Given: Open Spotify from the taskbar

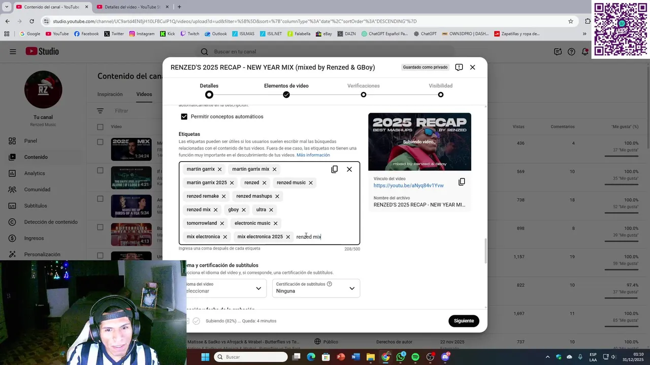Looking at the screenshot, I should tap(415, 357).
